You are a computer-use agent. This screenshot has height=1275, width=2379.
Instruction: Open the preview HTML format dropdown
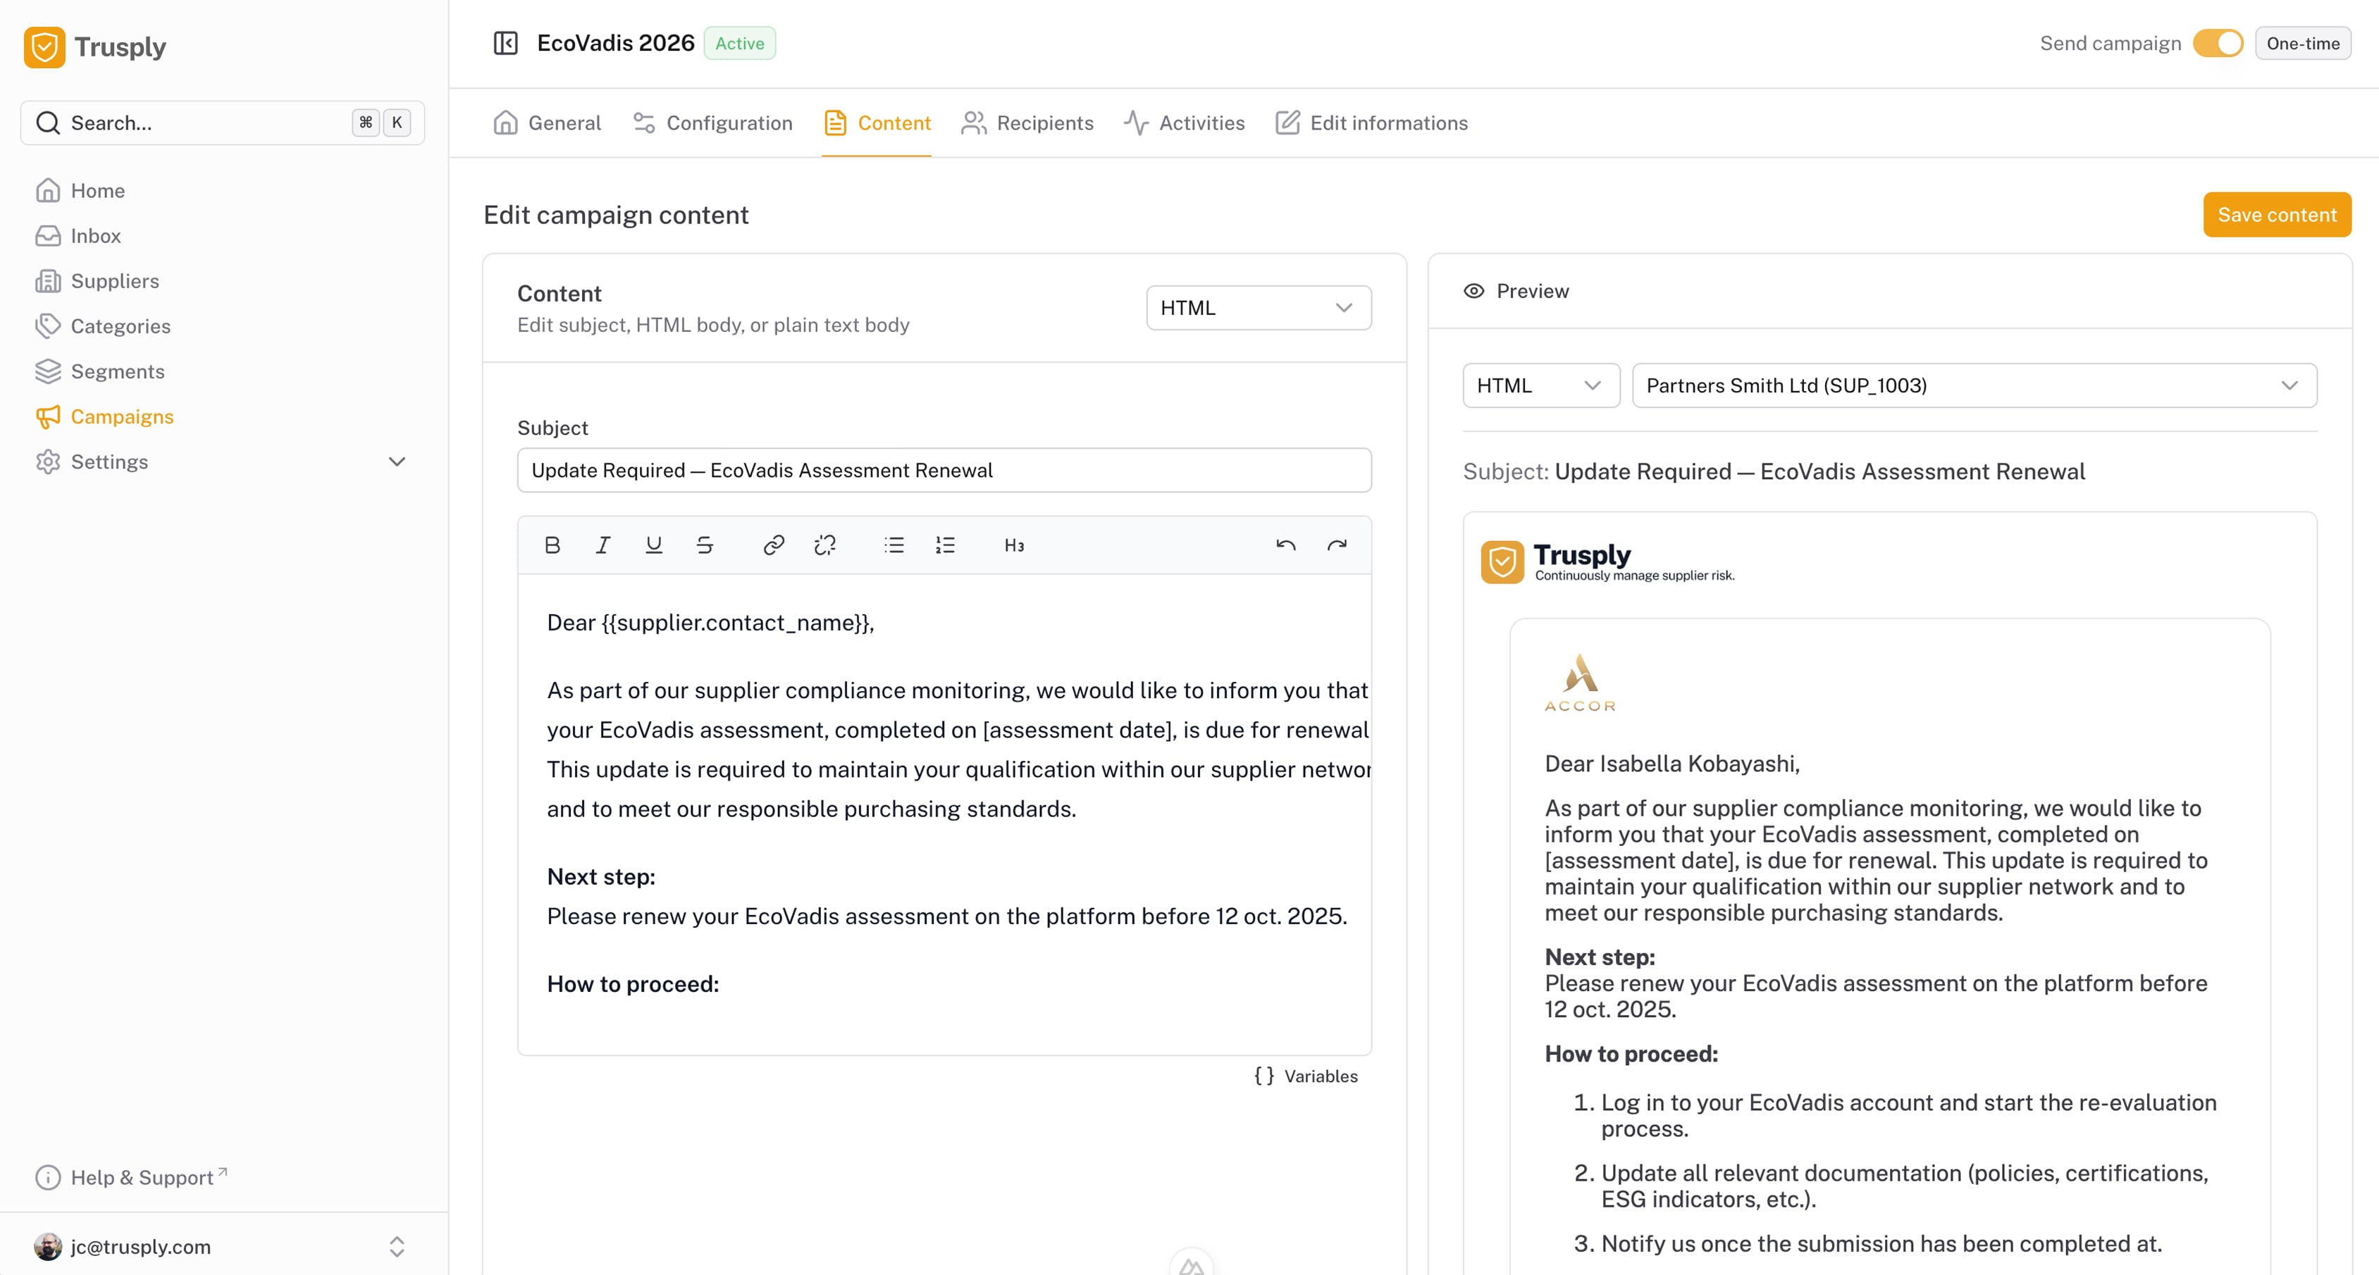click(1540, 385)
